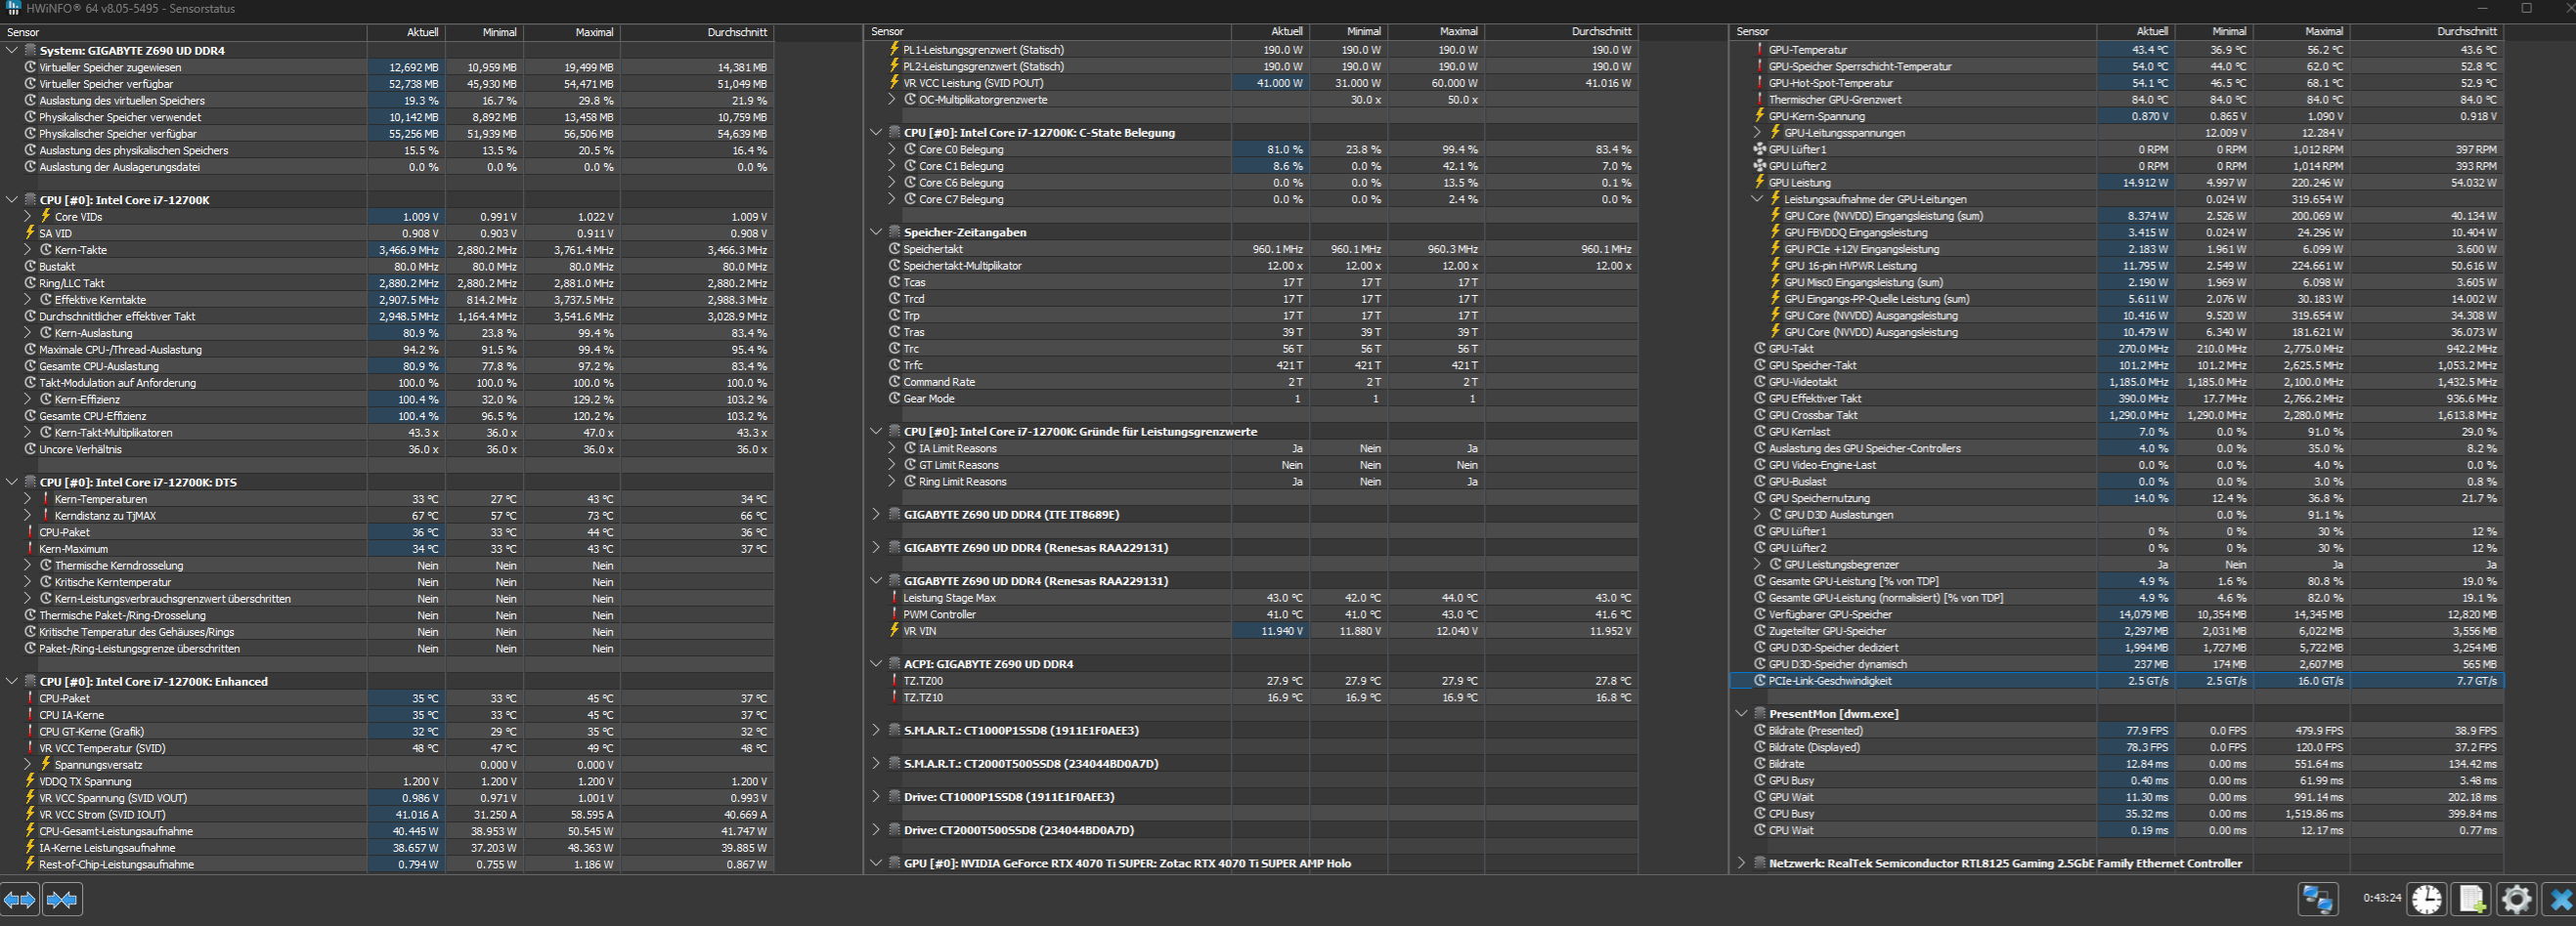
Task: Open sensor settings via the gear icon
Action: pos(2516,899)
